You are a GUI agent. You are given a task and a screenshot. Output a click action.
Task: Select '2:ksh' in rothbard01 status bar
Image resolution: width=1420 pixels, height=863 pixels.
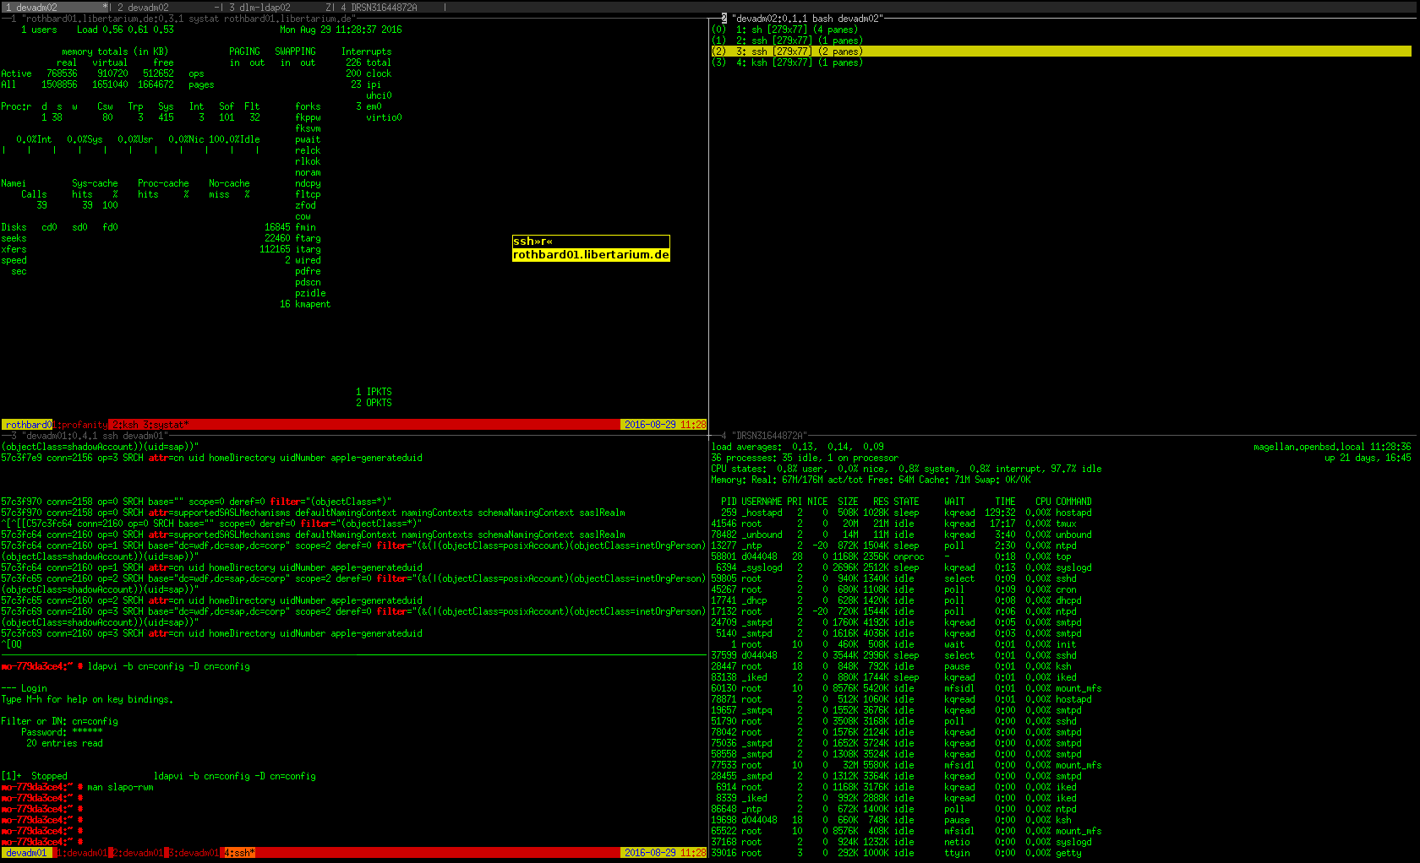click(x=127, y=425)
